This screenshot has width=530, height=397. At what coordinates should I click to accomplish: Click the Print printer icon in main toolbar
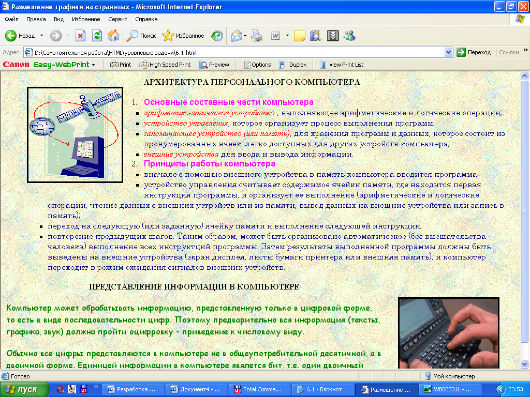(x=257, y=36)
